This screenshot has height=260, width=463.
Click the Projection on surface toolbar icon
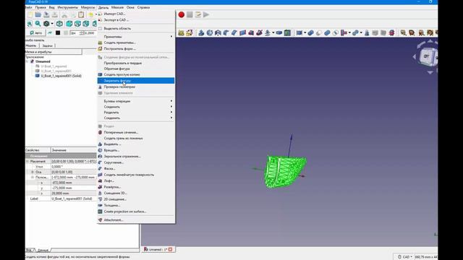pyautogui.click(x=287, y=32)
